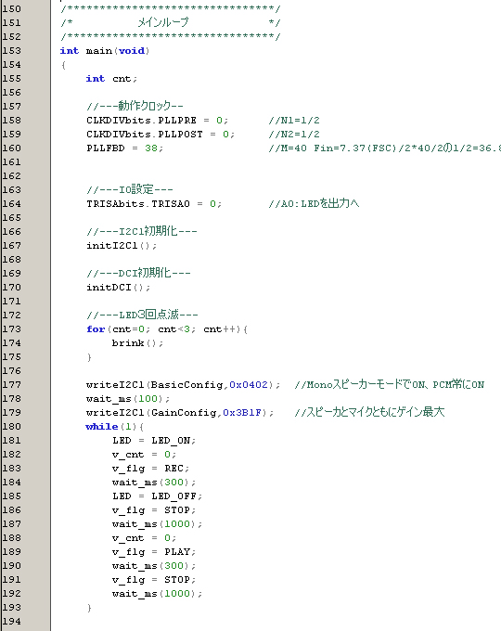The height and width of the screenshot is (631, 501).
Task: Click line number 194 in the gutter
Action: pyautogui.click(x=12, y=622)
